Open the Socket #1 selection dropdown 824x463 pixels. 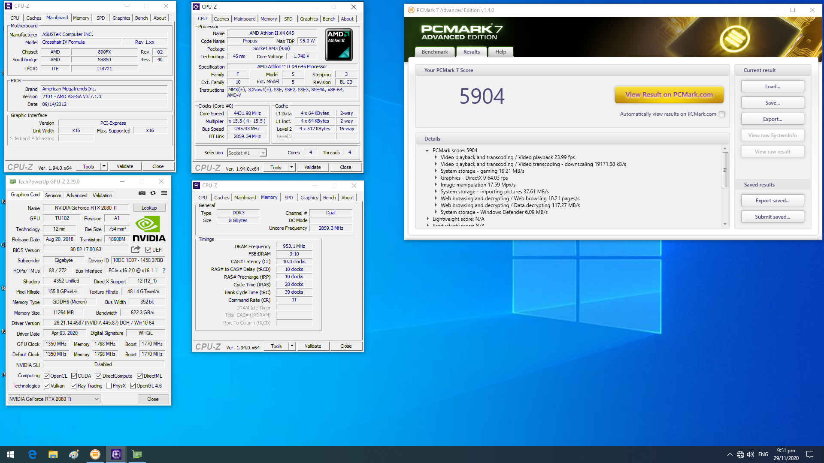point(247,153)
